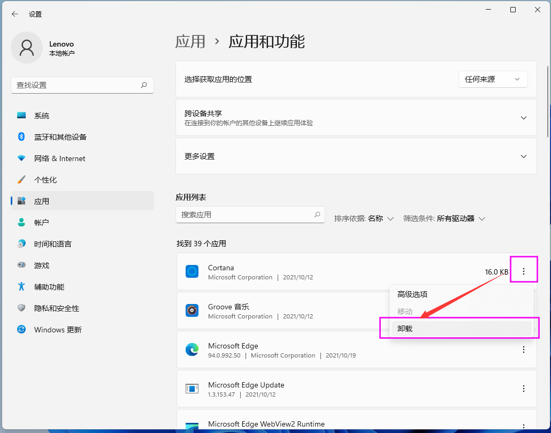The height and width of the screenshot is (433, 551).
Task: Click the Groove Music (Groove 音乐) app icon
Action: coord(192,310)
